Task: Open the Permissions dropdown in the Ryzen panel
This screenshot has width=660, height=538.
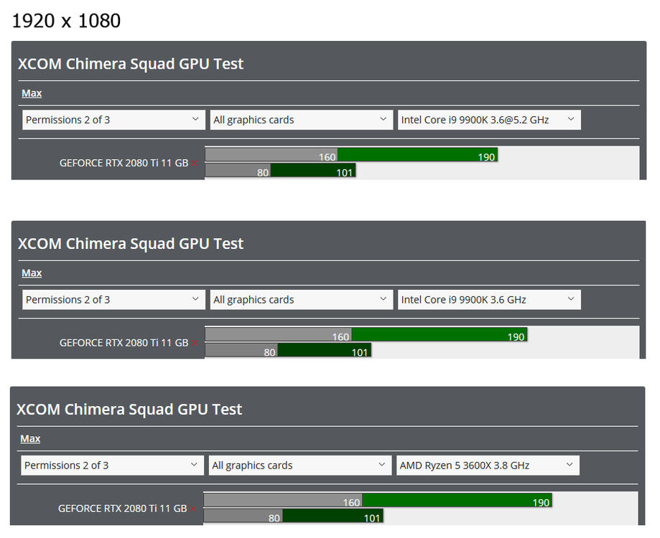Action: (x=112, y=466)
